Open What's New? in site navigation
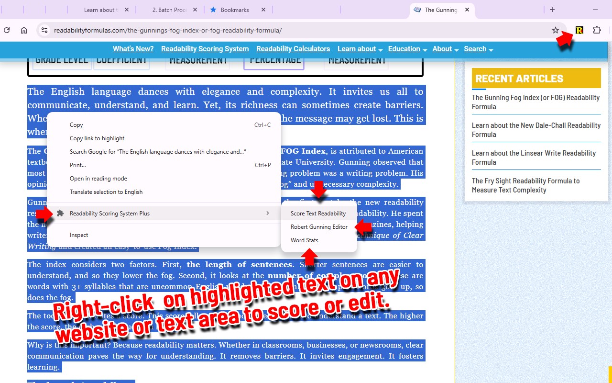The height and width of the screenshot is (383, 612). 133,49
